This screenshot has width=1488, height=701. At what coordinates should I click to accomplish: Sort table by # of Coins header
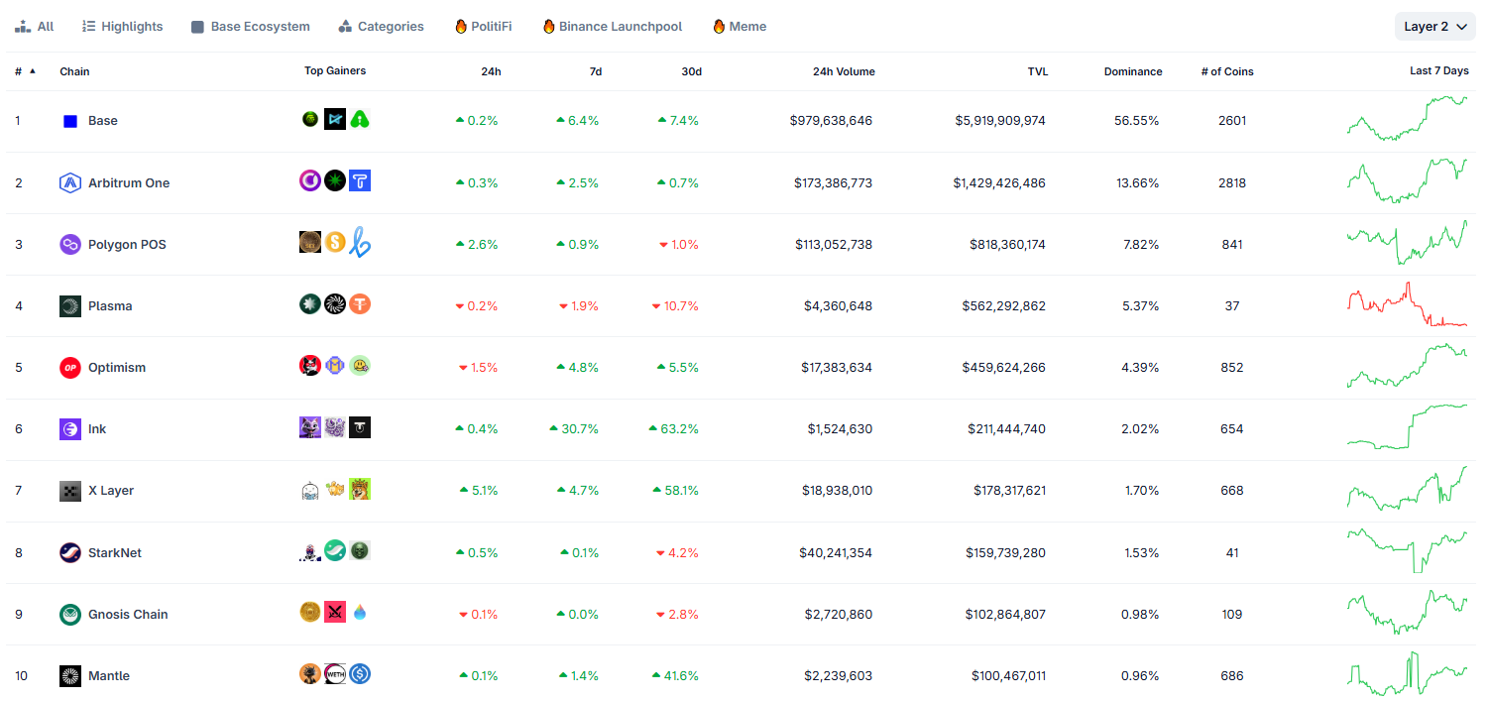pyautogui.click(x=1227, y=71)
